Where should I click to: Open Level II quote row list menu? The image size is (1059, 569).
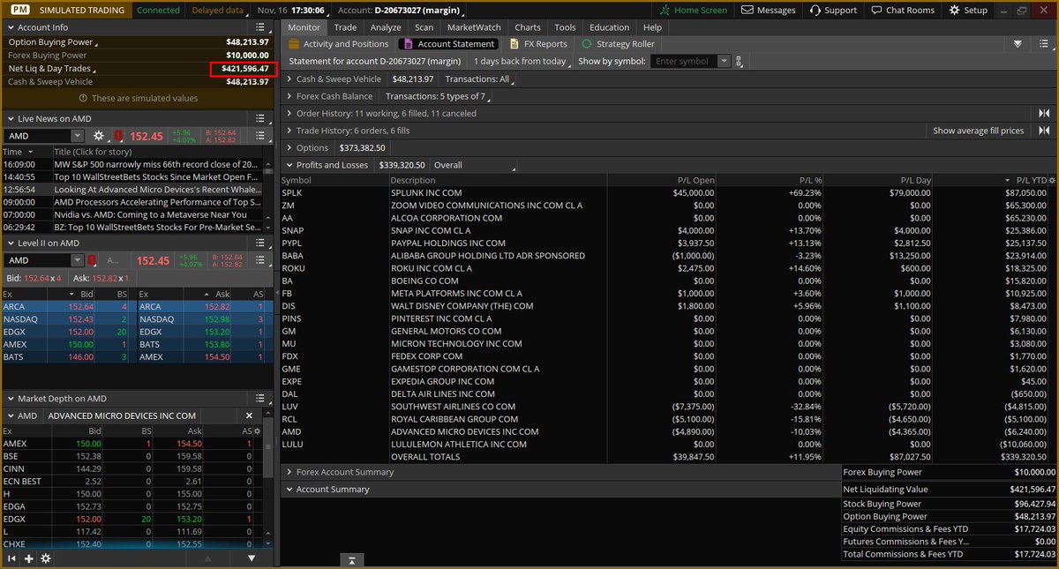pos(260,260)
